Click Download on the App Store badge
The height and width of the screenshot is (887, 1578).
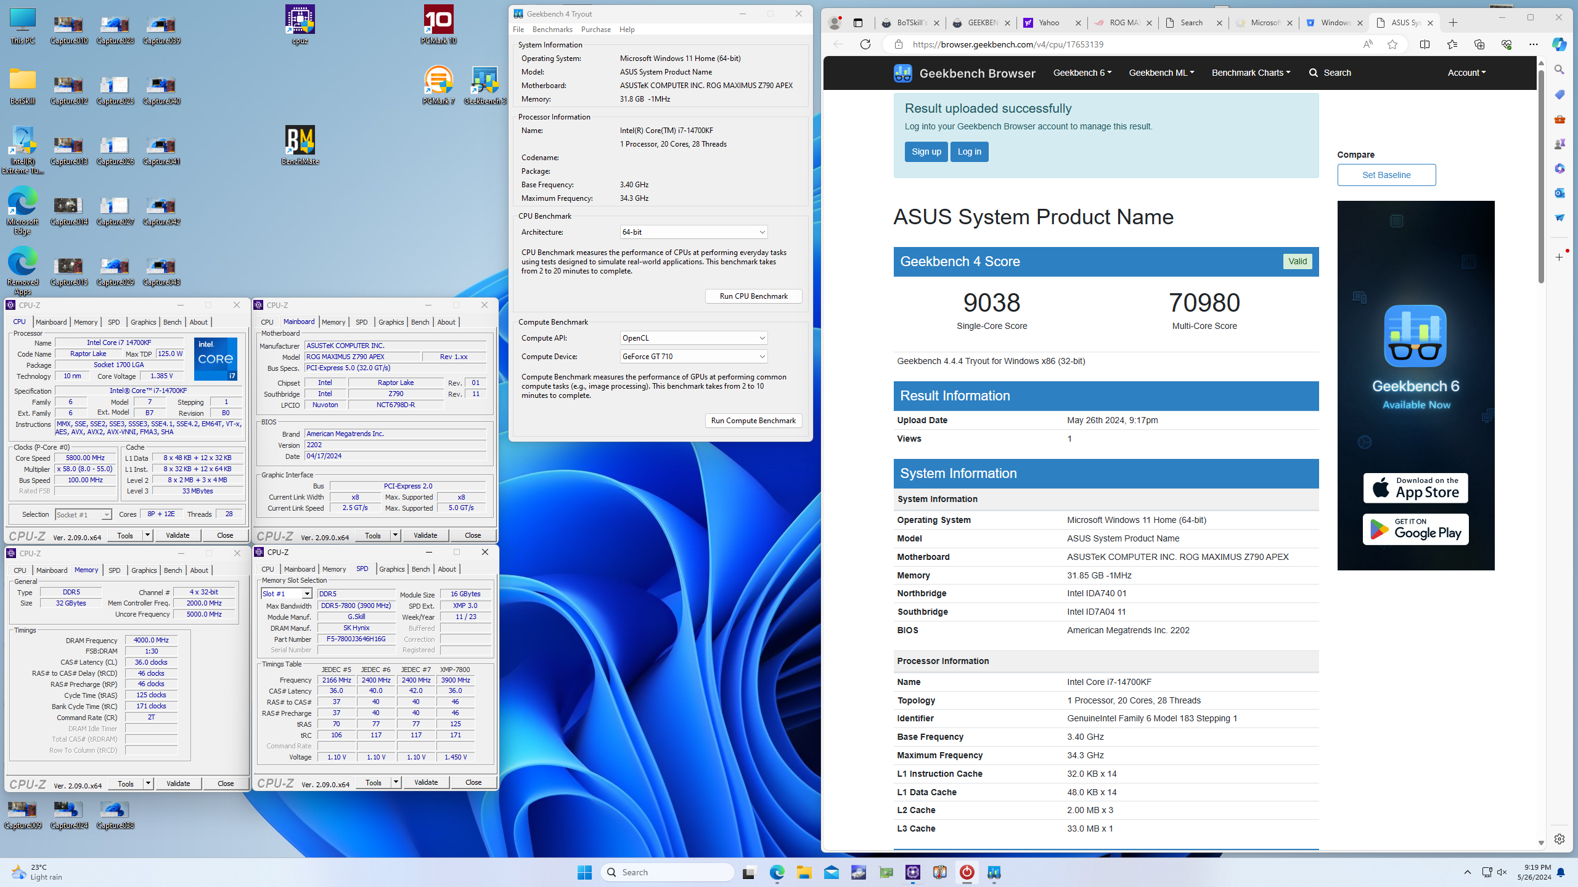(1415, 488)
